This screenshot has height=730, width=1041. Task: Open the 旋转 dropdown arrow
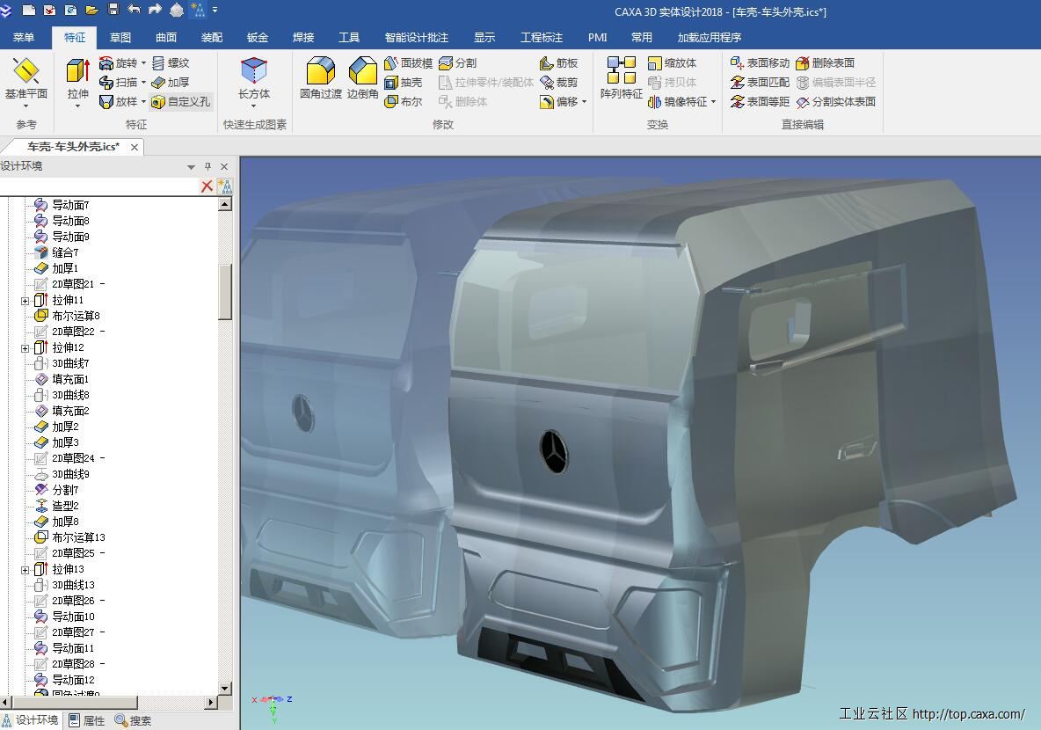pos(143,63)
